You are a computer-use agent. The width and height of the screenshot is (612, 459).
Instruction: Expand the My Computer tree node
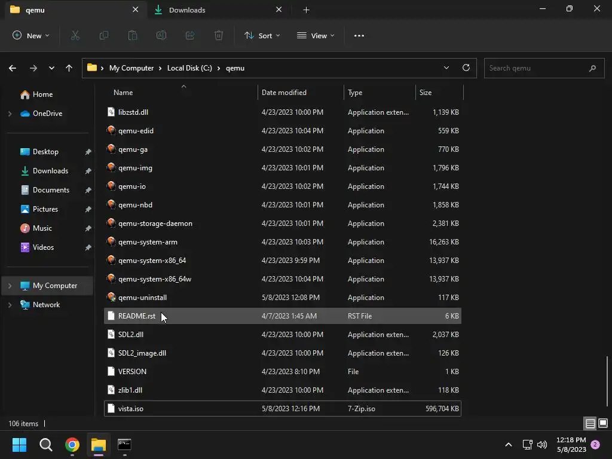[x=10, y=286]
